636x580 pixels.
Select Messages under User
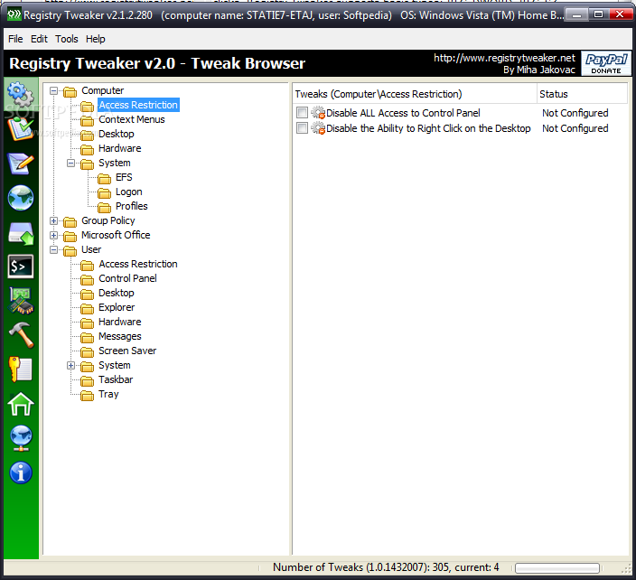[x=119, y=337]
